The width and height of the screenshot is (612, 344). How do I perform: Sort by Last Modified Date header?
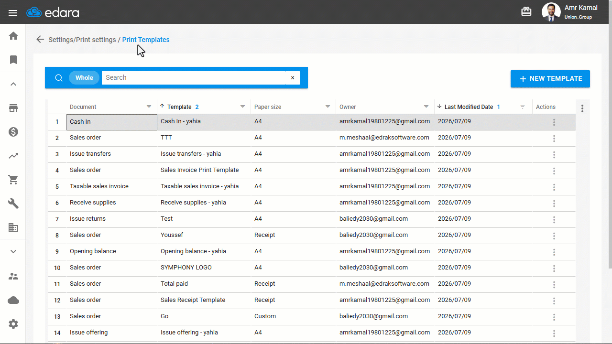click(469, 107)
